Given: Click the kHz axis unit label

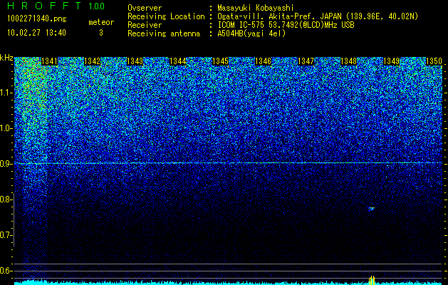Looking at the screenshot, I should tap(6, 58).
